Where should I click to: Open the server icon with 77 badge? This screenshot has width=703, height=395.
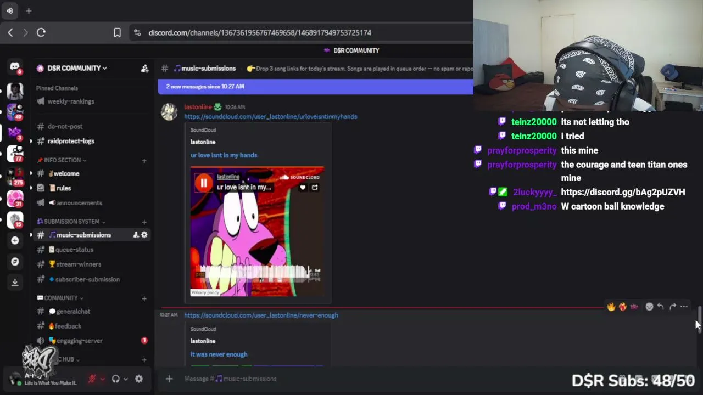[15, 154]
